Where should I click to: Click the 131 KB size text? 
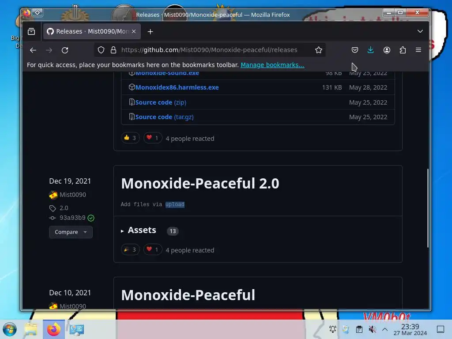pyautogui.click(x=332, y=87)
